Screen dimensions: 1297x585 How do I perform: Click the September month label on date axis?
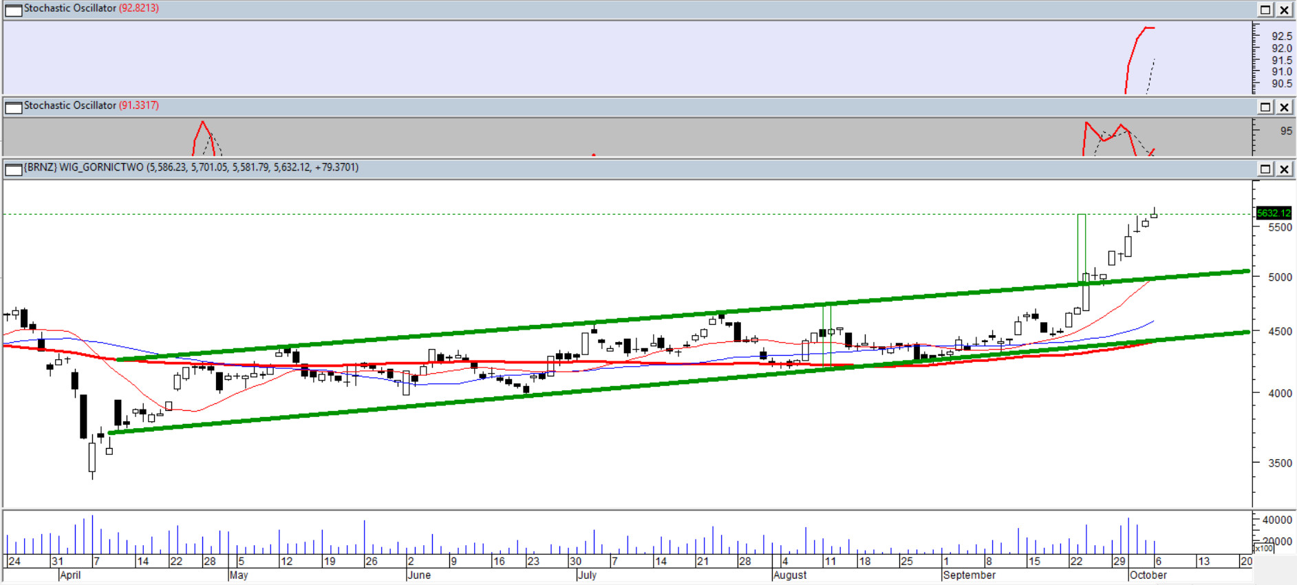pyautogui.click(x=969, y=575)
